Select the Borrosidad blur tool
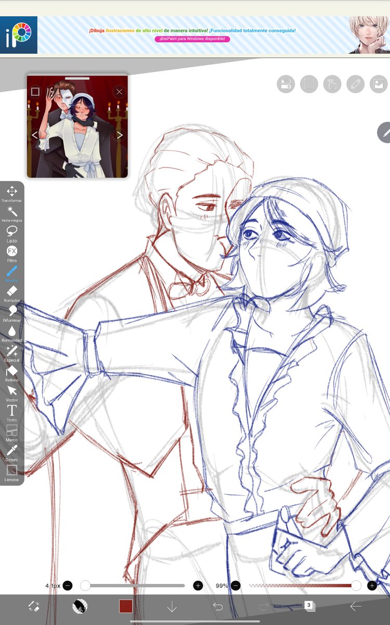 point(12,333)
